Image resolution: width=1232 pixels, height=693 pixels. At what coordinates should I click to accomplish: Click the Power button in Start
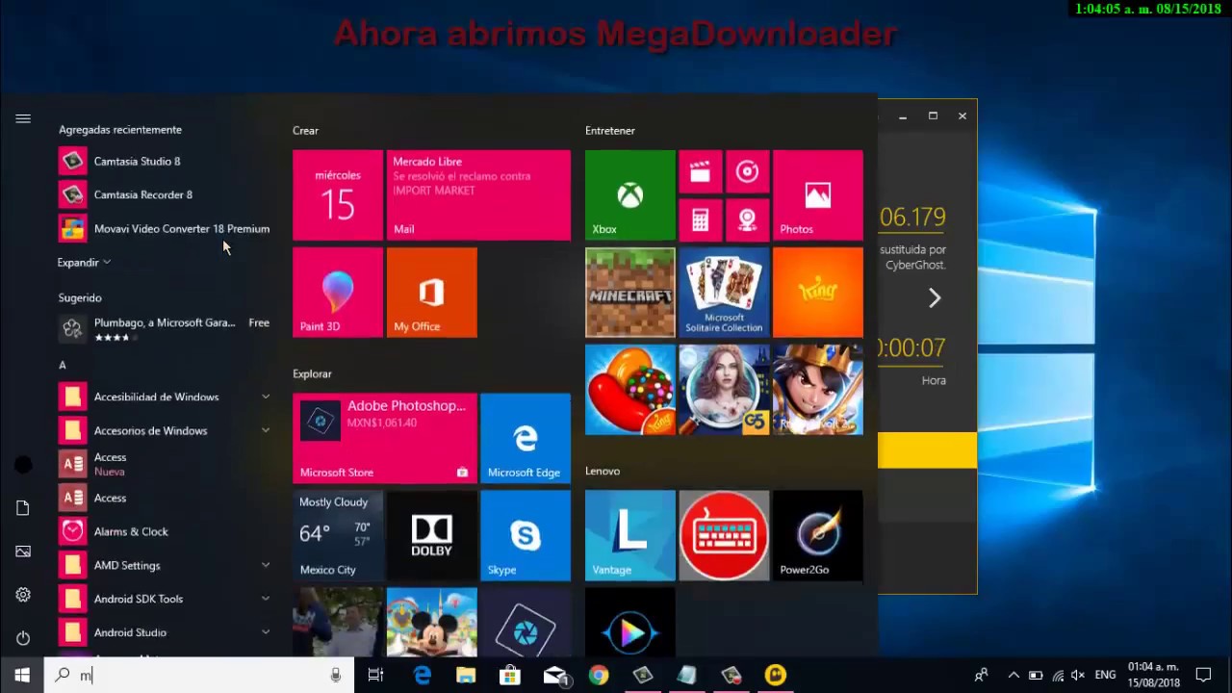[23, 638]
